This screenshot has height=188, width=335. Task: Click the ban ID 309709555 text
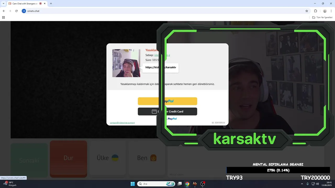pyautogui.click(x=218, y=123)
